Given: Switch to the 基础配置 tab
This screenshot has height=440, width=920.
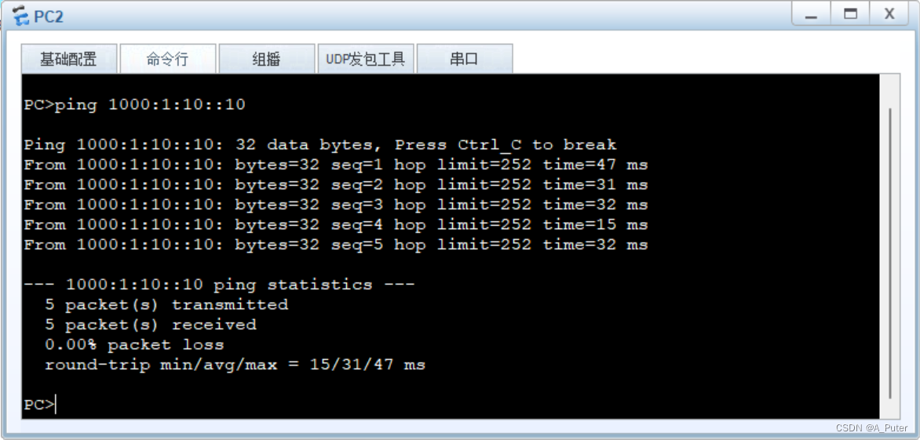Looking at the screenshot, I should tap(69, 60).
